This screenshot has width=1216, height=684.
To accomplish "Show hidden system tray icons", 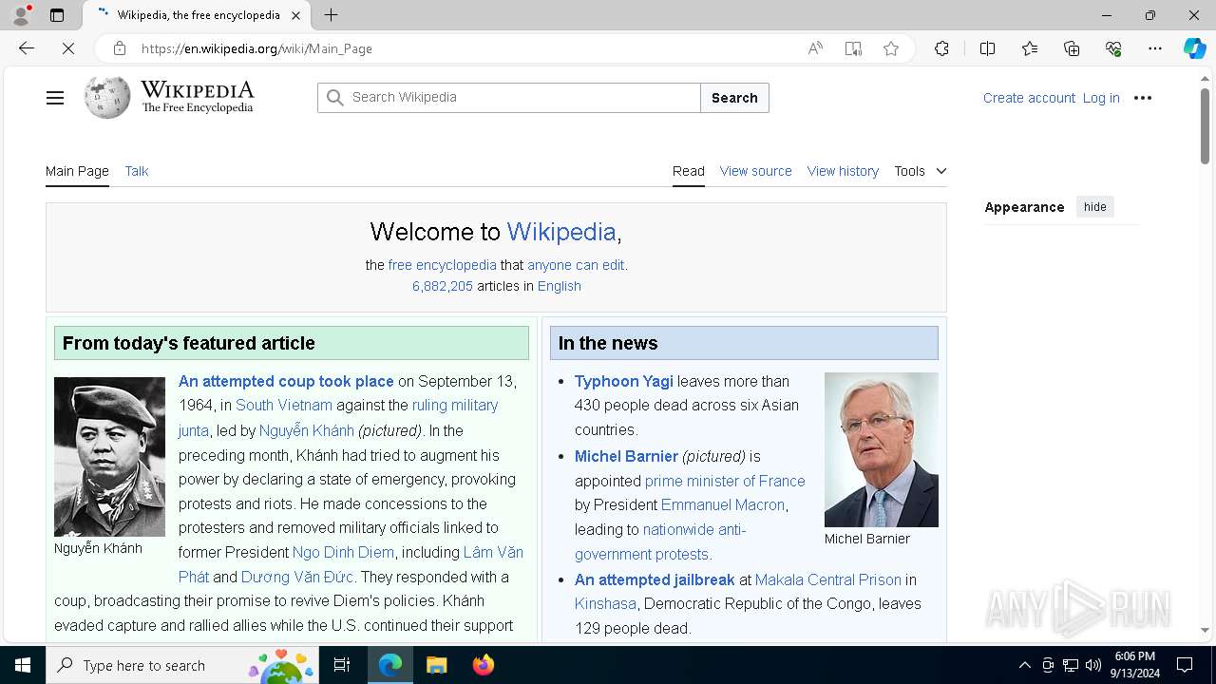I will point(1024,665).
